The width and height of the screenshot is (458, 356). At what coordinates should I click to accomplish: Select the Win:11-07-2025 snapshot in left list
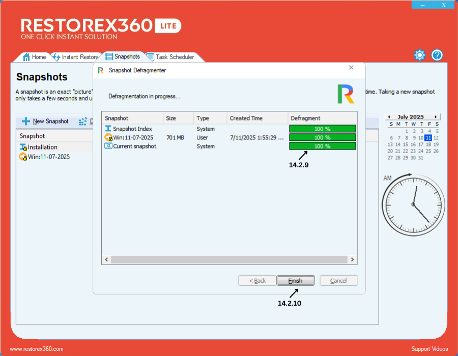(48, 157)
